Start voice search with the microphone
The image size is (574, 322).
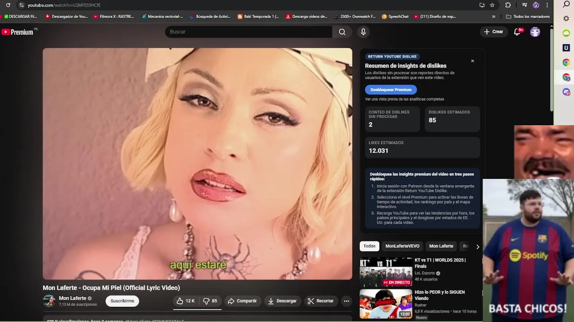[363, 32]
